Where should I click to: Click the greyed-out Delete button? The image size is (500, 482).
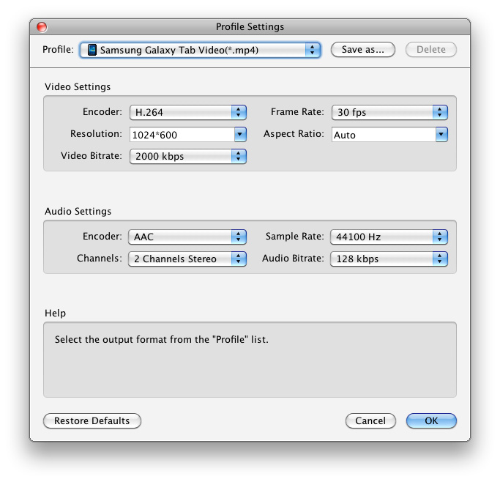pos(430,49)
